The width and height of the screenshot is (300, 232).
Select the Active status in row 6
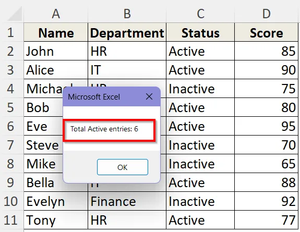[200, 126]
